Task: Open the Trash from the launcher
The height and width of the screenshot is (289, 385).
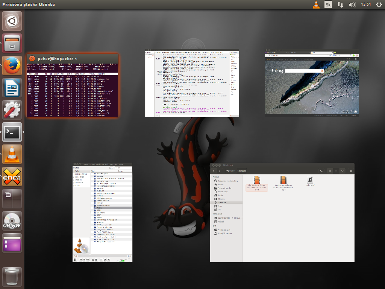Action: (12, 277)
